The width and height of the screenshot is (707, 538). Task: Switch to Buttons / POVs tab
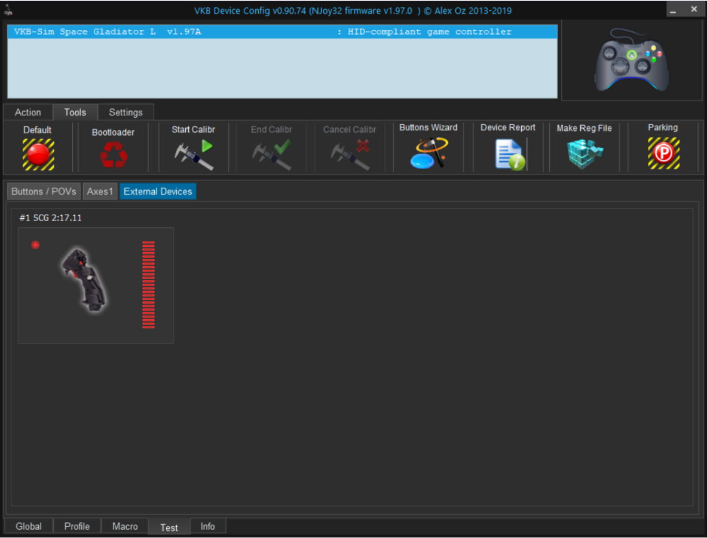44,191
